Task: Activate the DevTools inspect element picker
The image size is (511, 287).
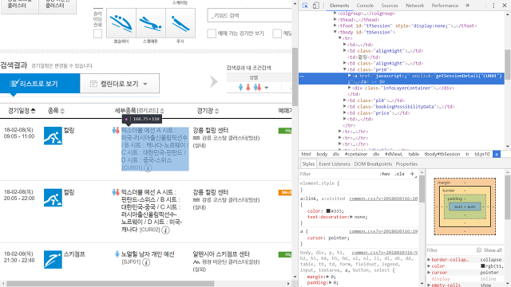Action: click(305, 6)
